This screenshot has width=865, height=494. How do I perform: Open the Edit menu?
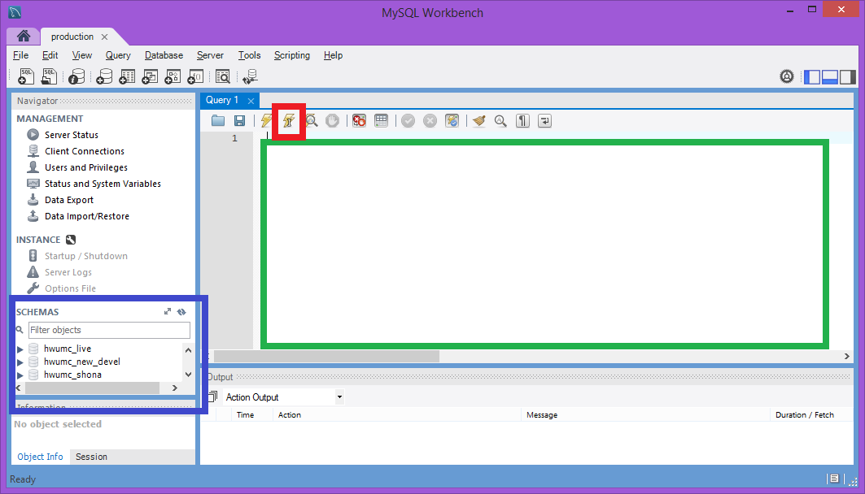point(50,55)
